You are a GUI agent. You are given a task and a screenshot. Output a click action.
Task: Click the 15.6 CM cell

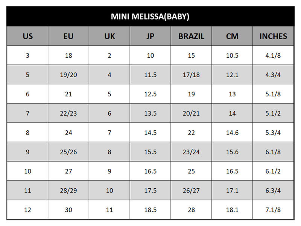(x=232, y=152)
